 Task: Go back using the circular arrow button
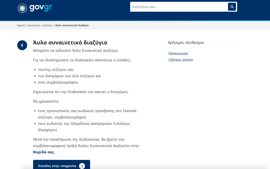[x=22, y=45]
